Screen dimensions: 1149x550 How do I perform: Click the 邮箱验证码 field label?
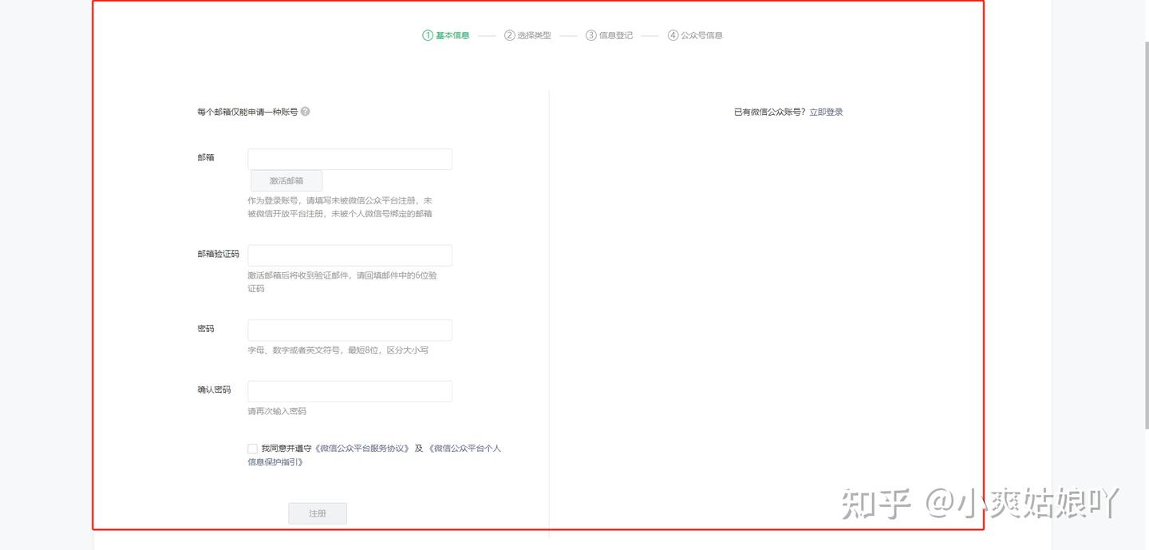pyautogui.click(x=218, y=254)
